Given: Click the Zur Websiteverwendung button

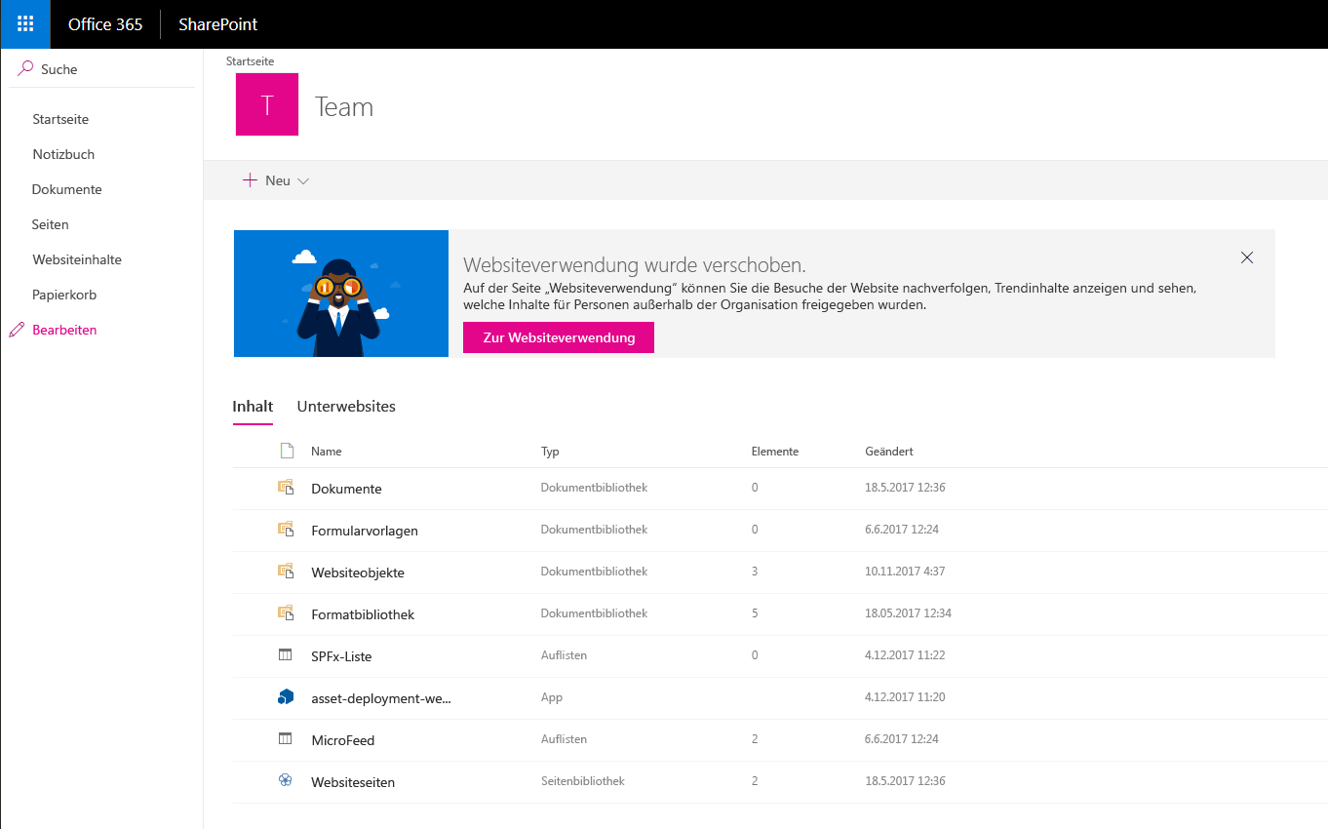Looking at the screenshot, I should [558, 336].
